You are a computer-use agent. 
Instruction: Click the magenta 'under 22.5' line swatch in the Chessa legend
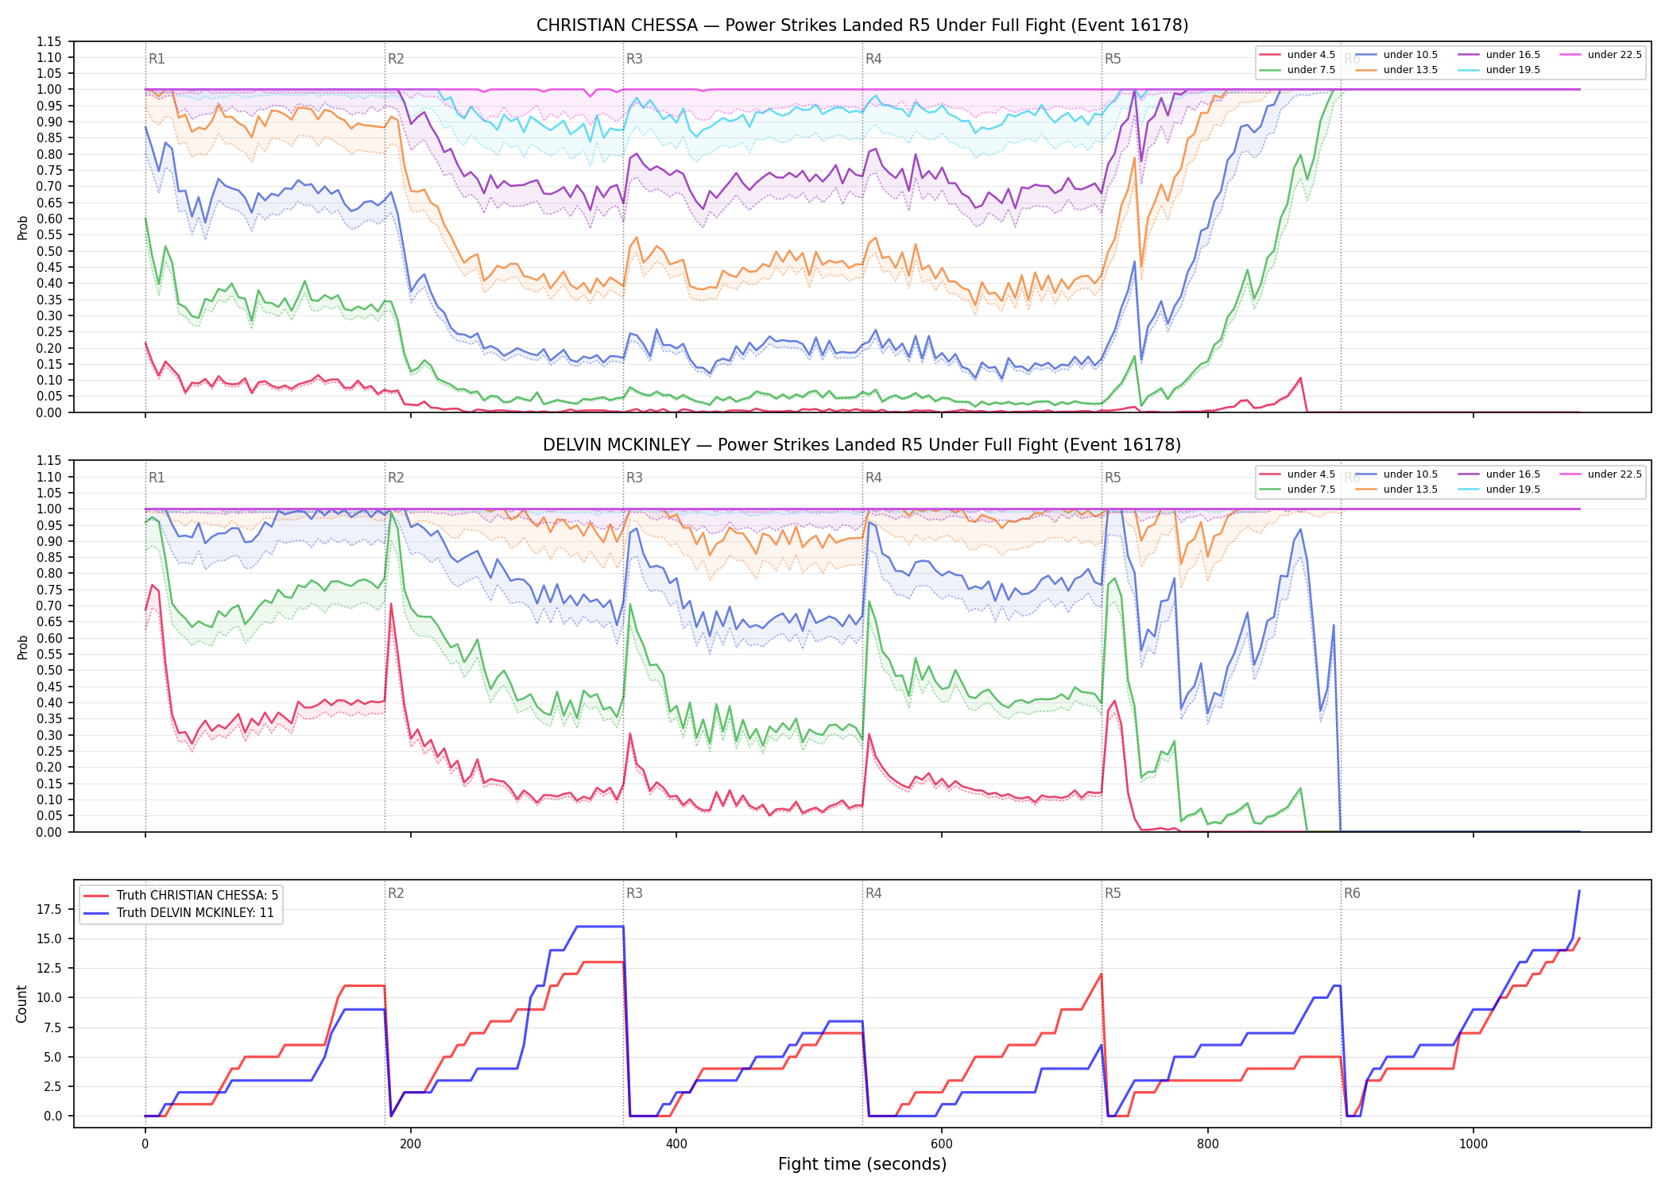[1570, 55]
